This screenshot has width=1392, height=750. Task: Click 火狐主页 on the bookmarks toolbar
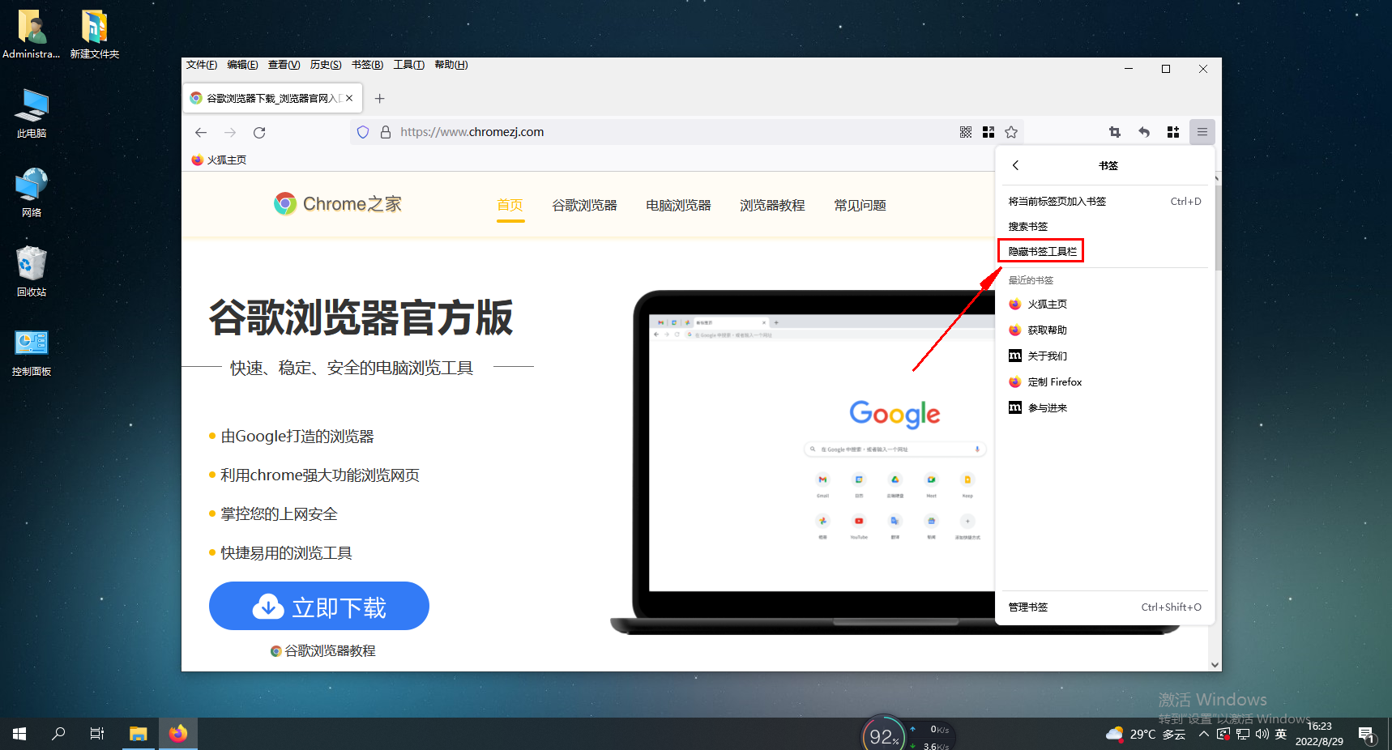pyautogui.click(x=219, y=160)
